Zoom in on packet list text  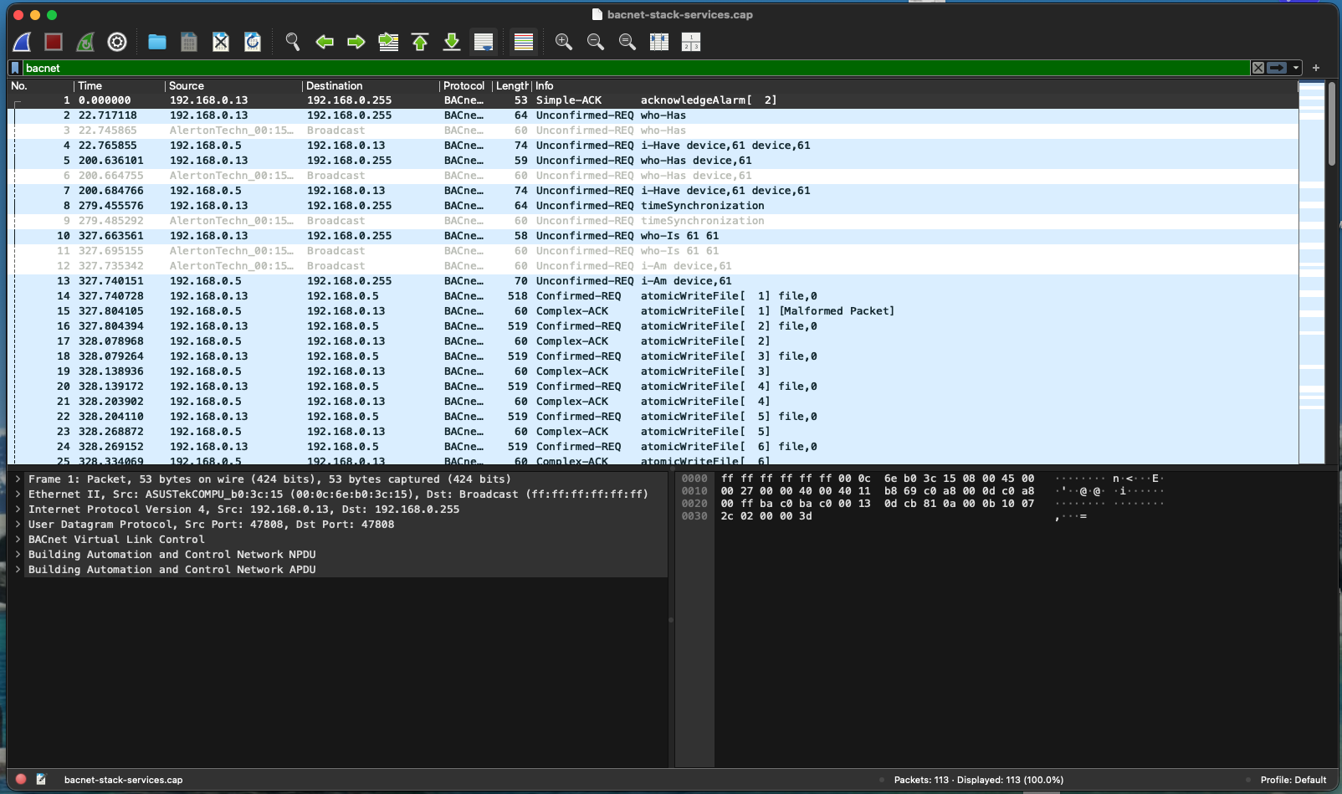click(564, 42)
